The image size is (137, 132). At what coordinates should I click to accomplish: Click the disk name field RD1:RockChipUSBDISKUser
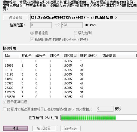[x=84, y=17]
